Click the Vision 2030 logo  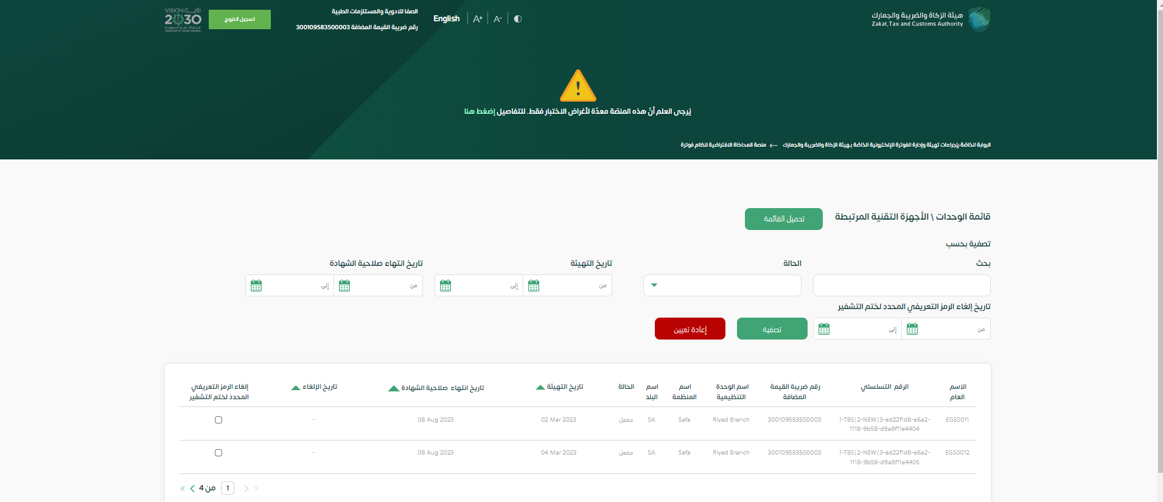coord(183,19)
